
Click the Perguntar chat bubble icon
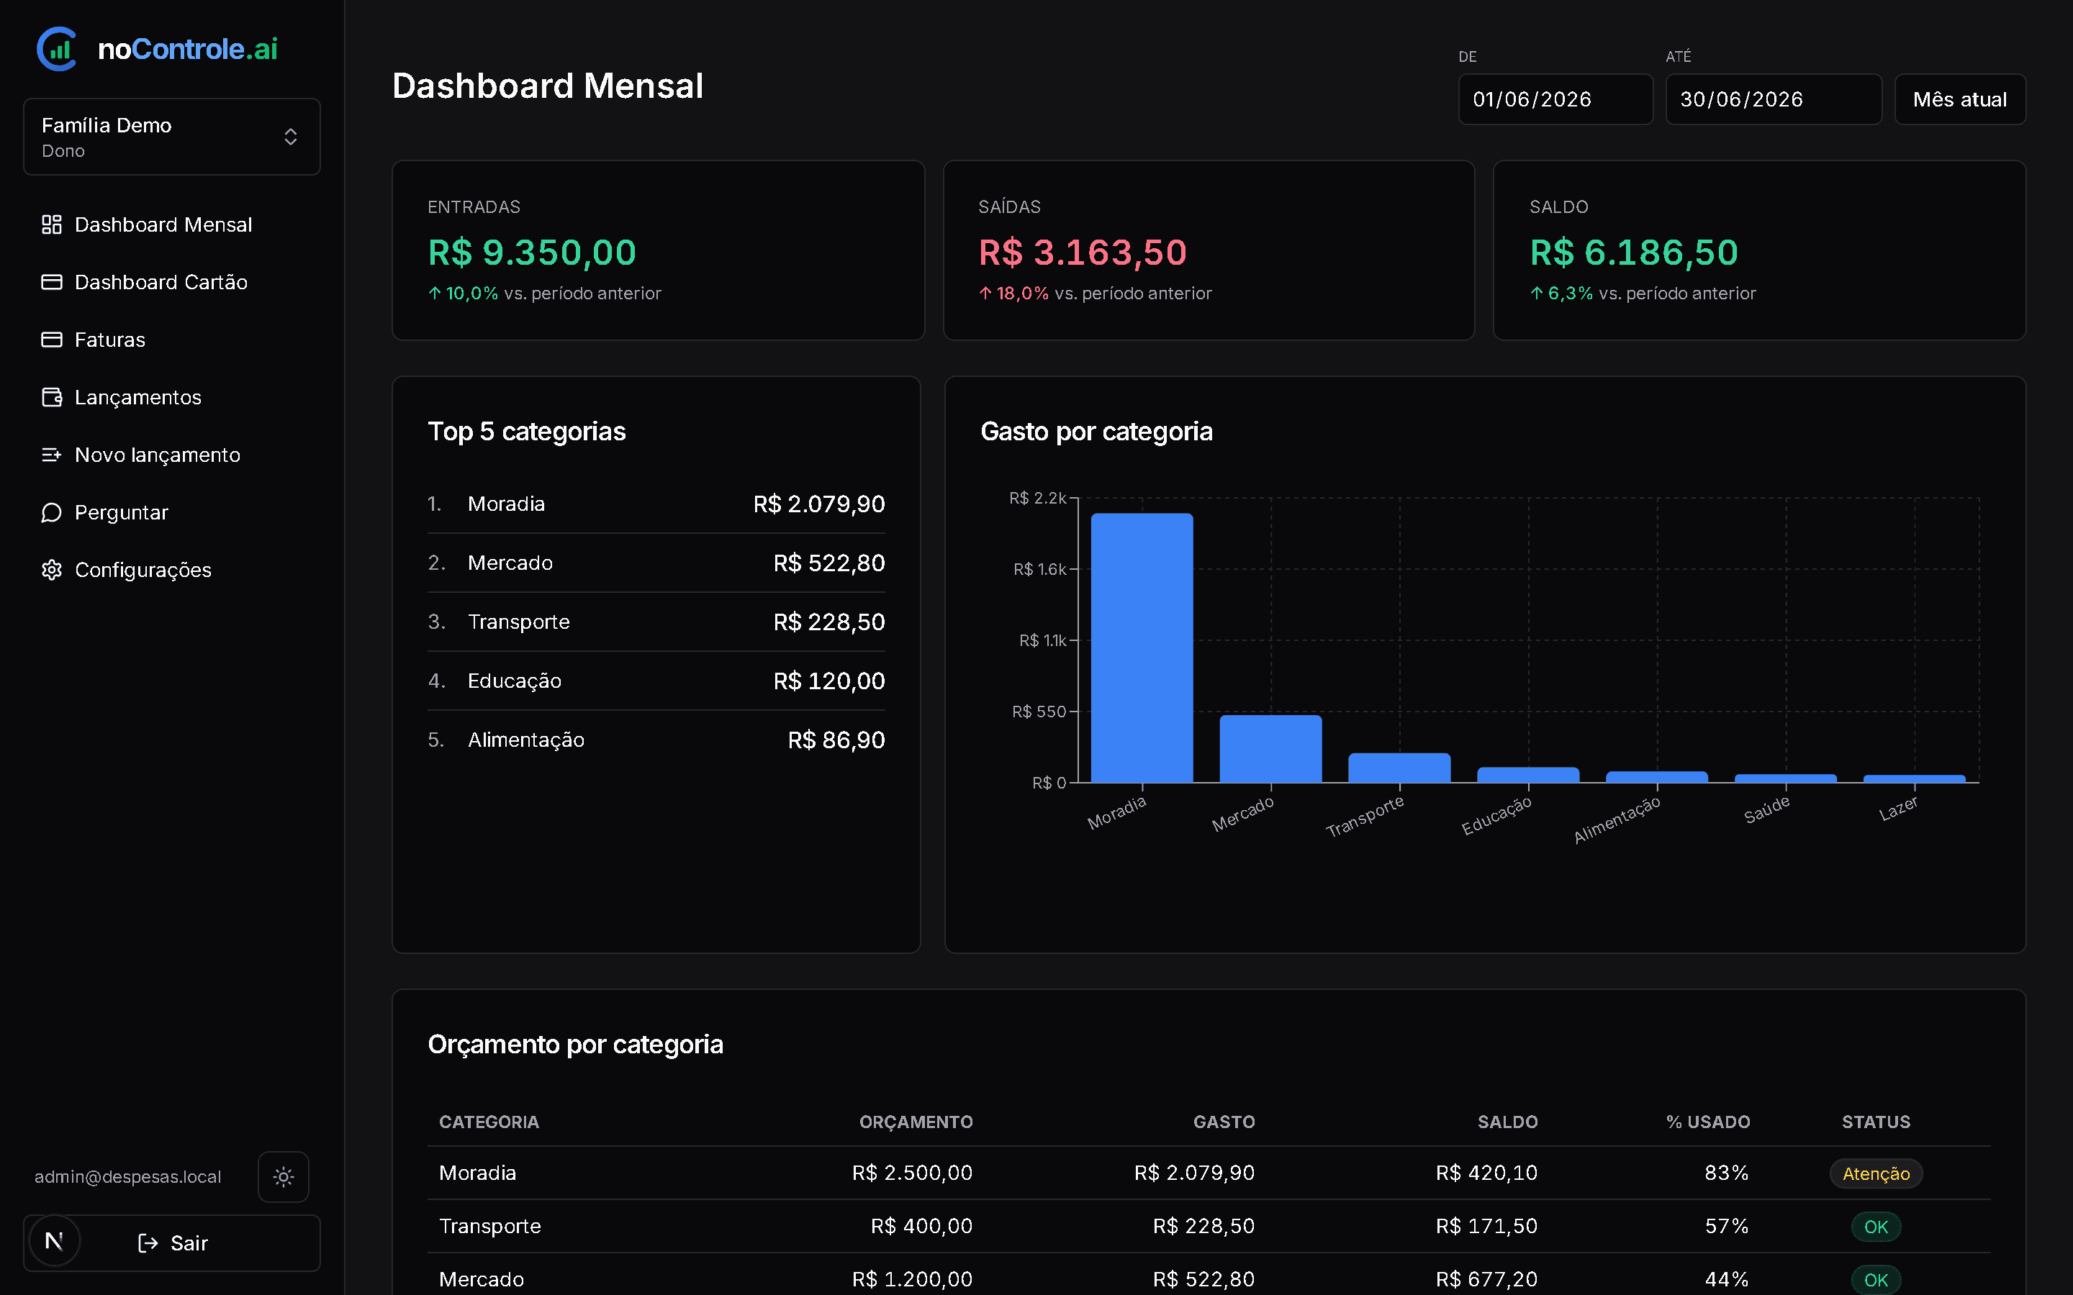point(51,512)
